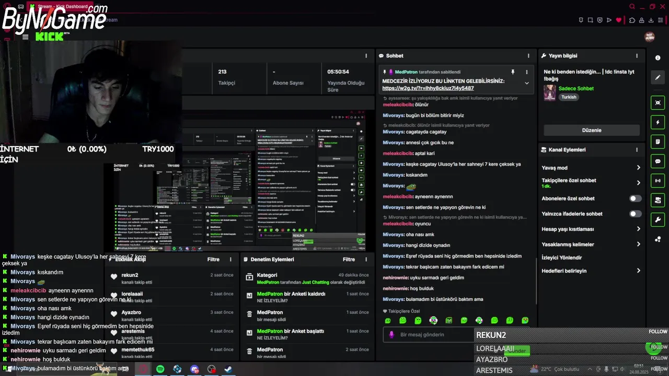Open the OBS taskbar icon
Screen dimensions: 669x376
pos(211,369)
